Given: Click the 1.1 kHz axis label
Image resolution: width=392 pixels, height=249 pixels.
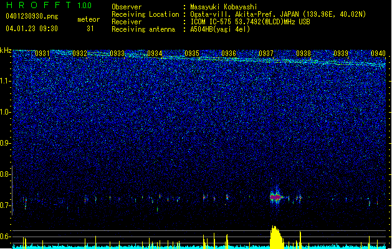Looking at the screenshot, I should click(x=6, y=82).
